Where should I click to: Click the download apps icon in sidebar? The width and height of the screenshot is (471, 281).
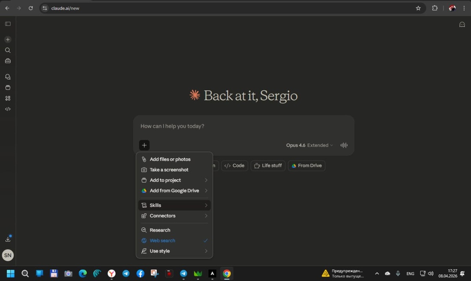8,239
